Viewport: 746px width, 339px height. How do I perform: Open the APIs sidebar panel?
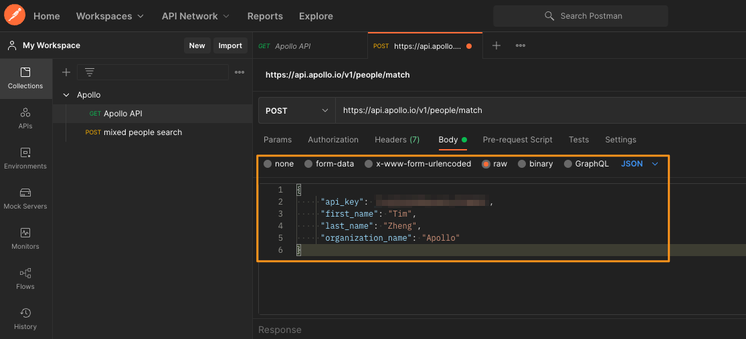point(25,119)
